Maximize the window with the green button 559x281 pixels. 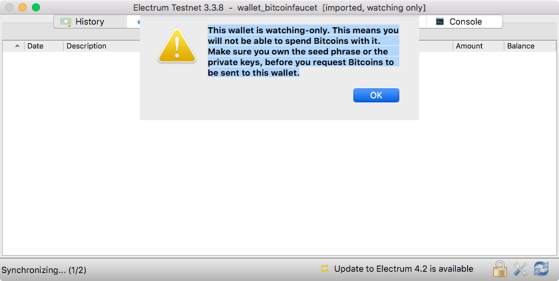coord(36,7)
